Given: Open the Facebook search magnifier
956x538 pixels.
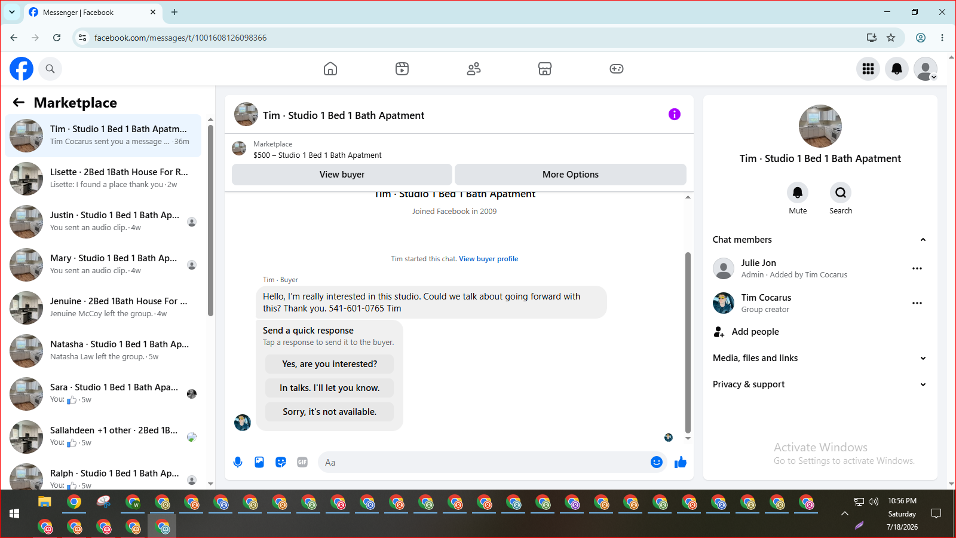Looking at the screenshot, I should 50,69.
